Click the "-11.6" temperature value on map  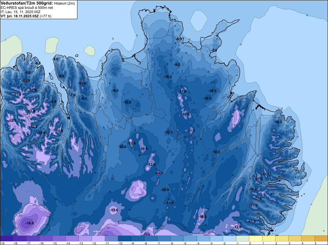[x=258, y=198]
